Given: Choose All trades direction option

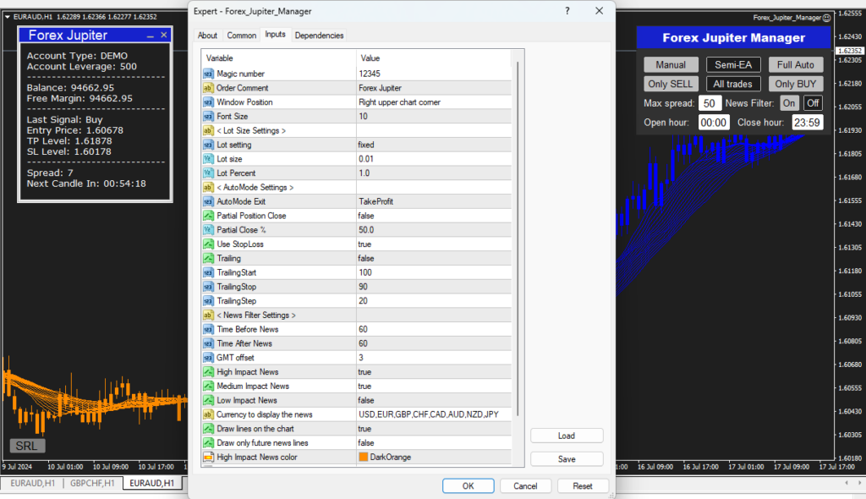Looking at the screenshot, I should [733, 84].
